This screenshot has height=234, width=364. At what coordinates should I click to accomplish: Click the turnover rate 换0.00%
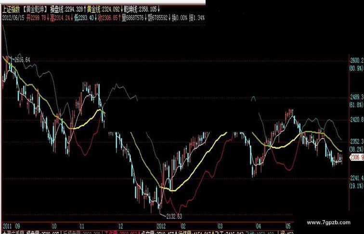click(180, 18)
